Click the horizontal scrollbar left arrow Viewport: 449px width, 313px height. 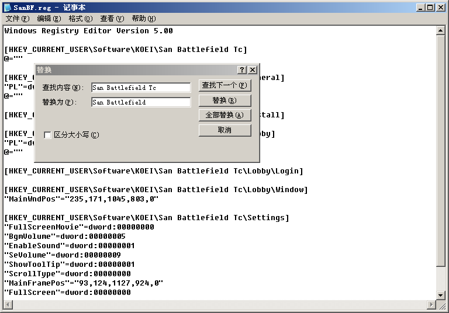click(8, 305)
